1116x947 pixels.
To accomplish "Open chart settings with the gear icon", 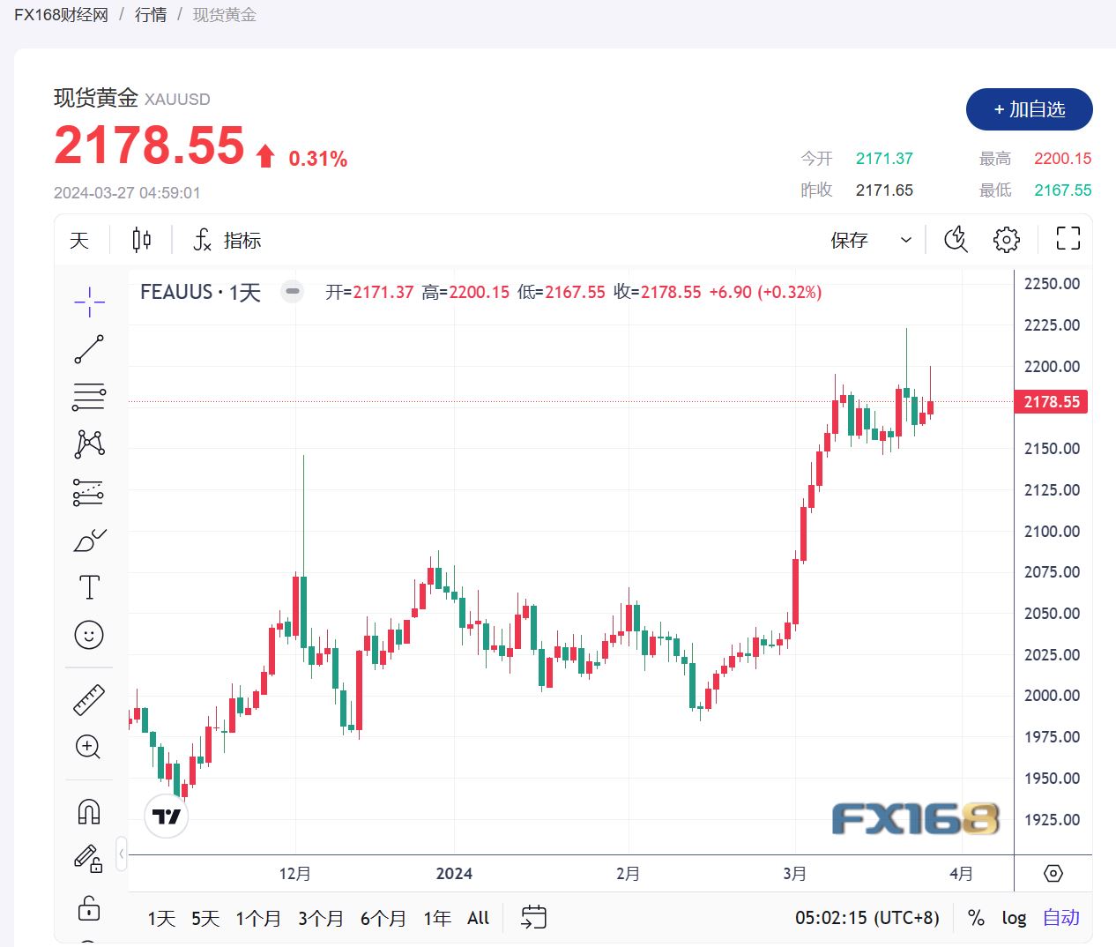I will click(1006, 239).
